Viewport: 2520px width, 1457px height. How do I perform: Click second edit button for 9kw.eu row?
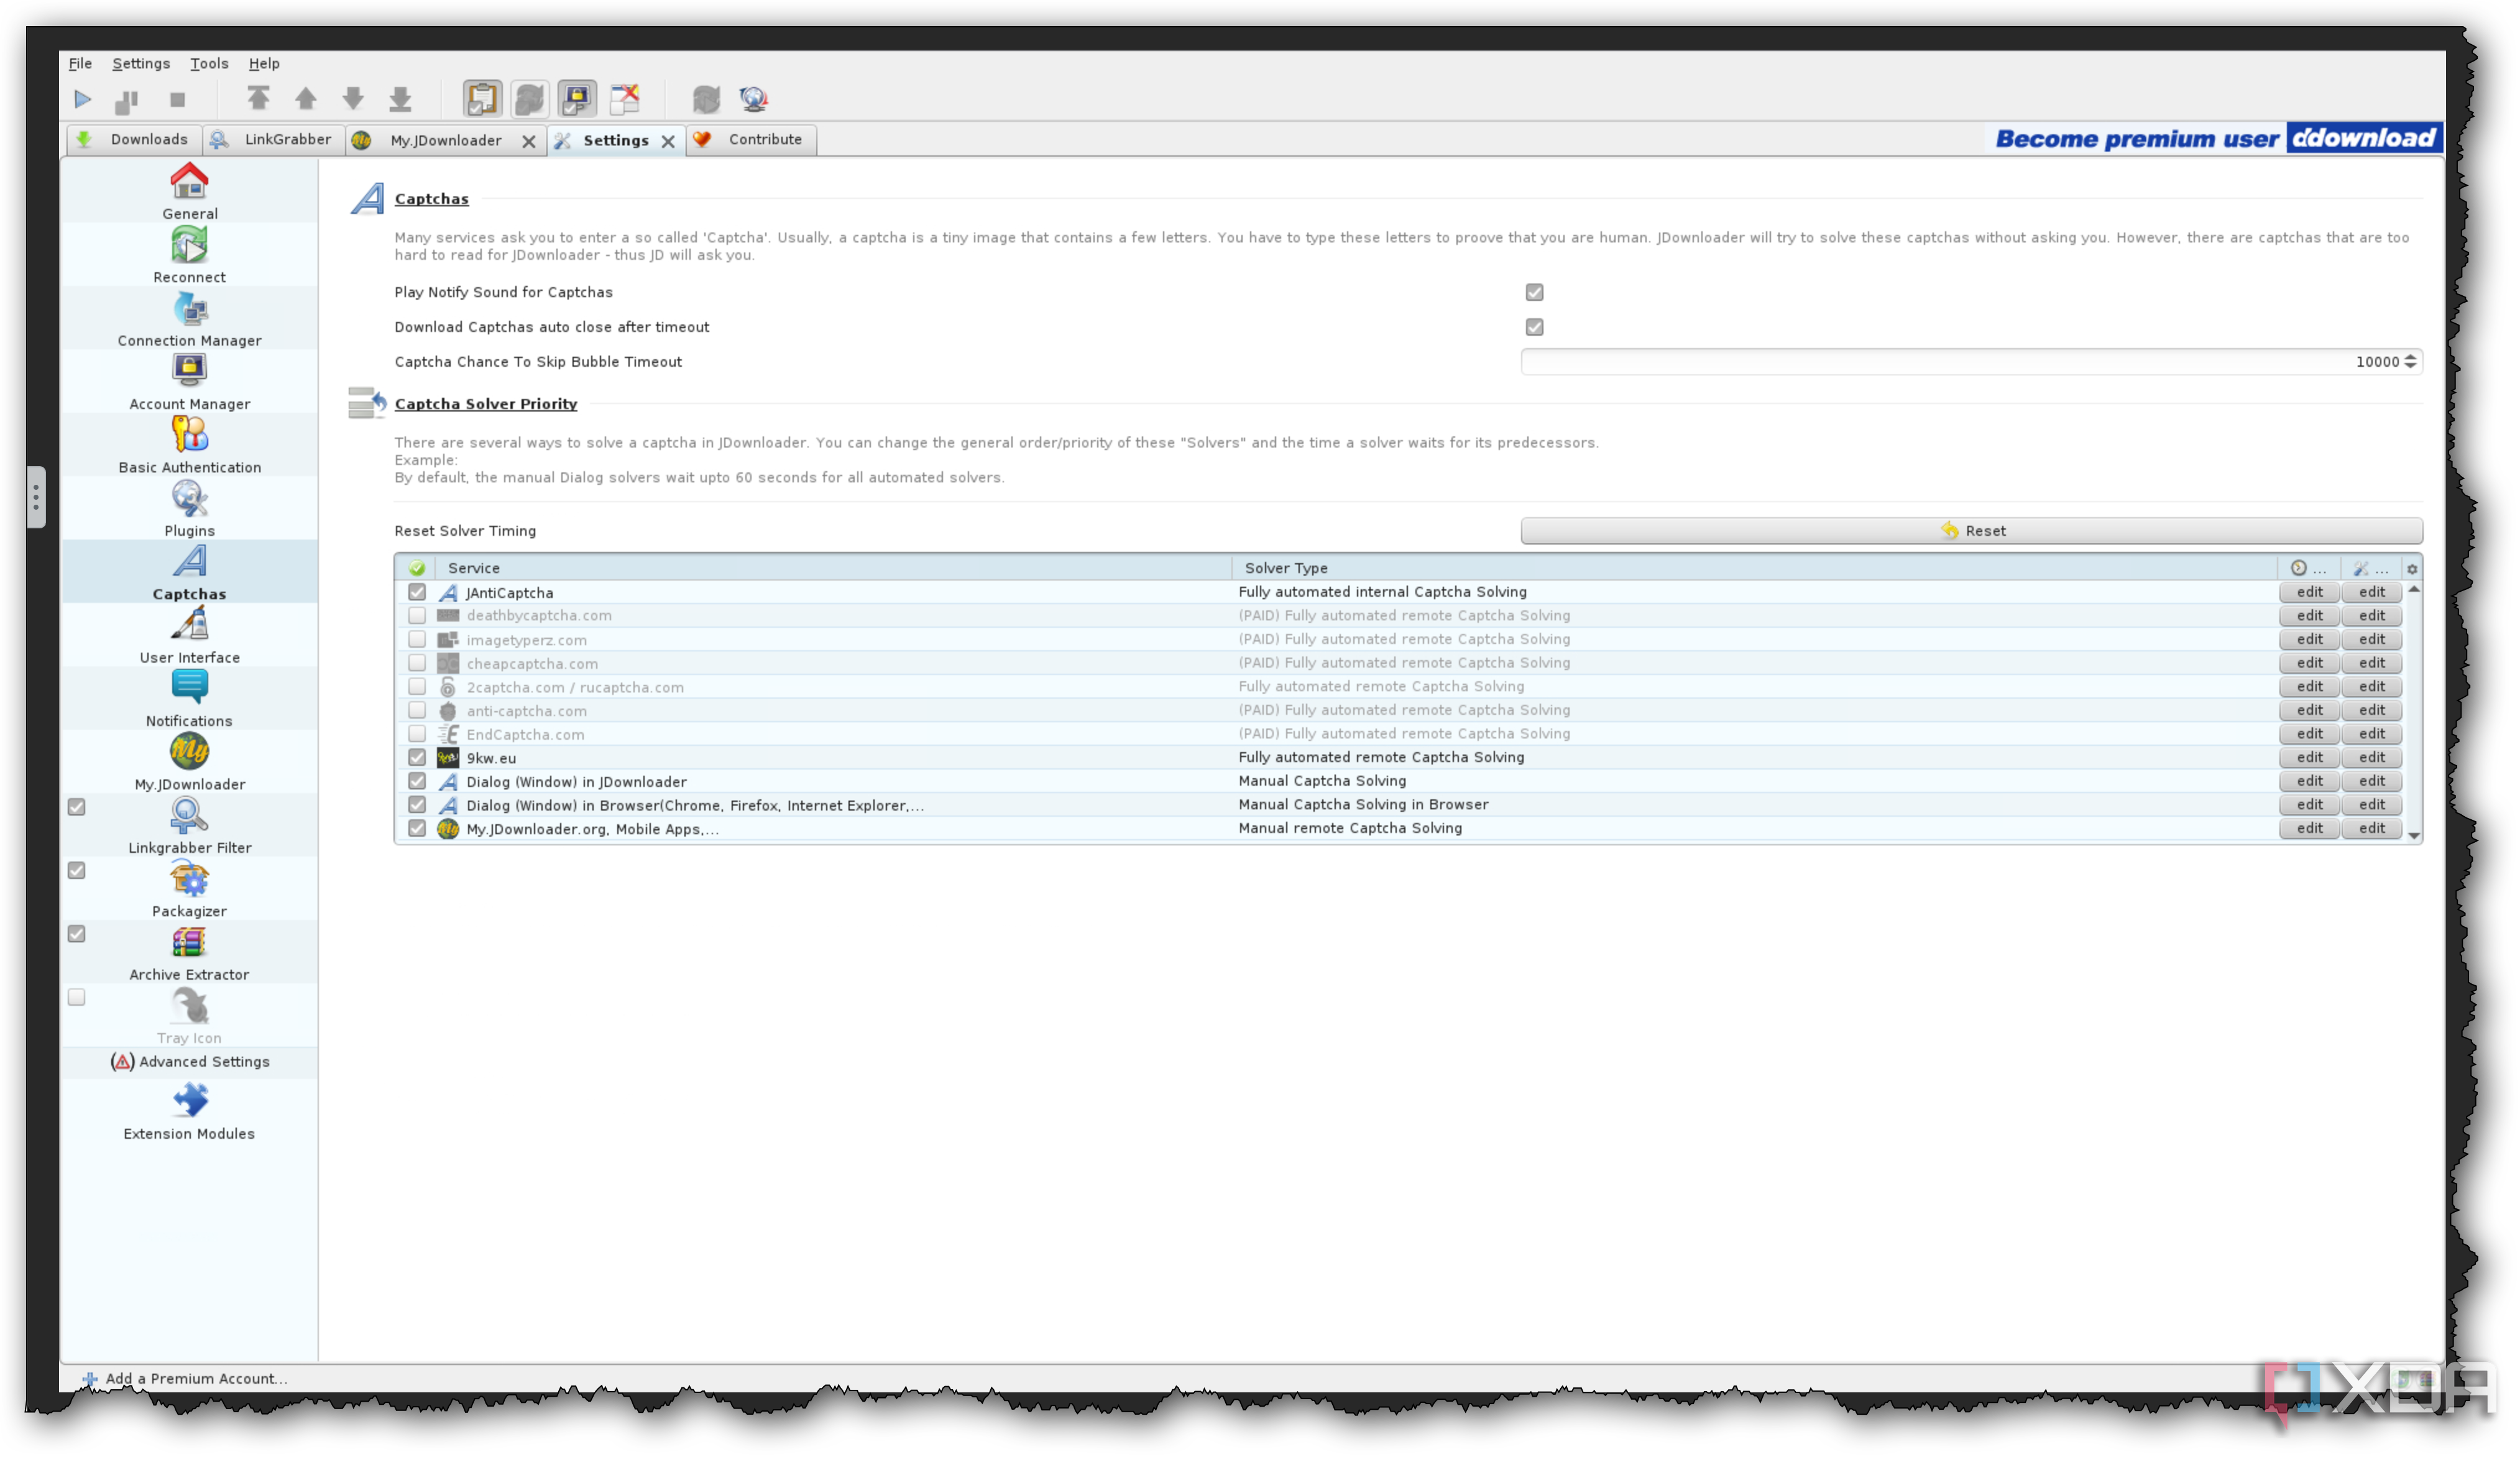coord(2371,758)
